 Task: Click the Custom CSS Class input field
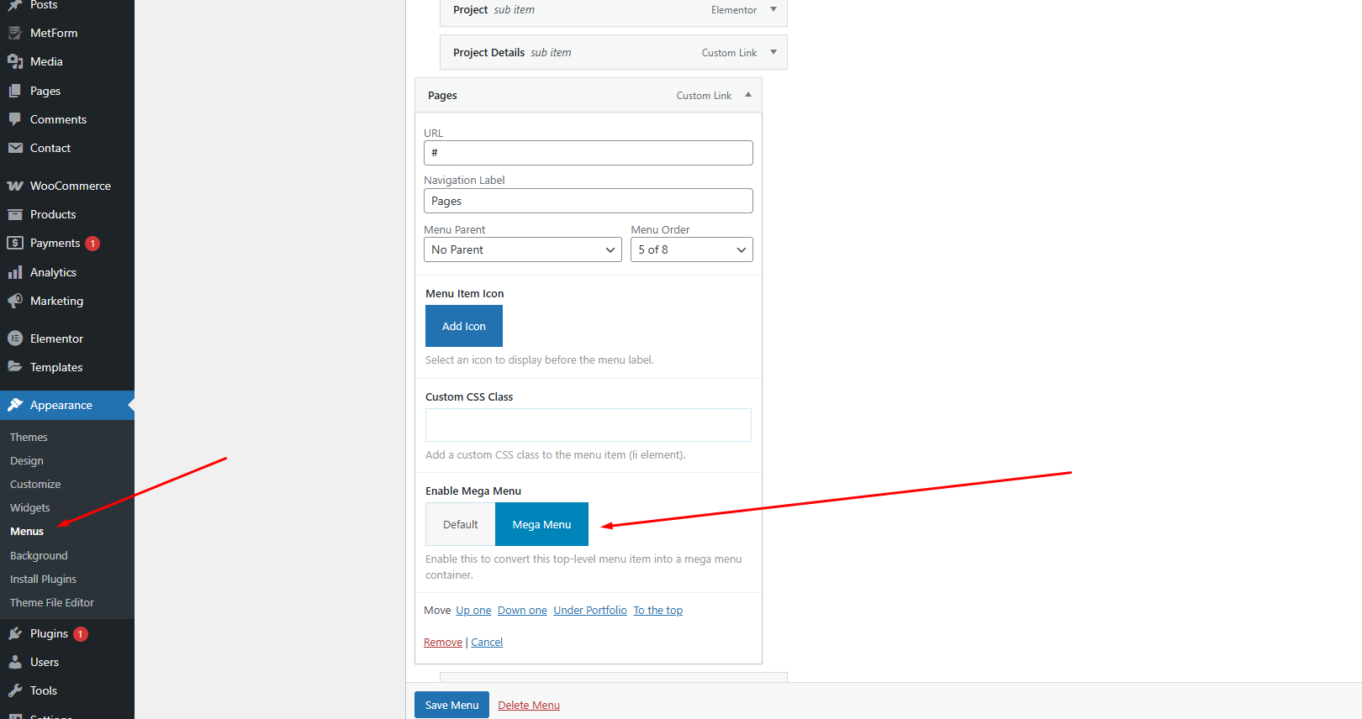point(589,425)
